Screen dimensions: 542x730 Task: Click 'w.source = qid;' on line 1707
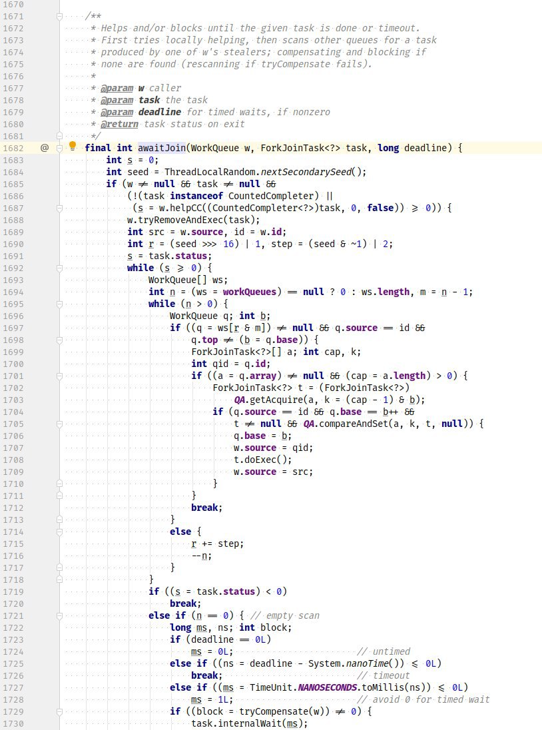pos(273,448)
